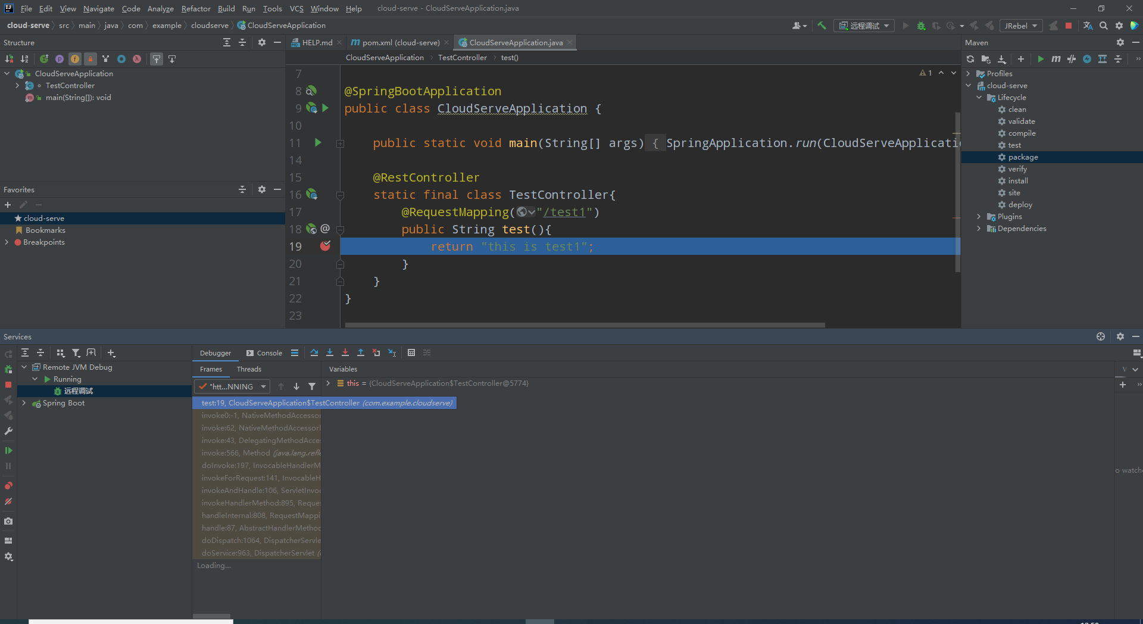The width and height of the screenshot is (1143, 624).
Task: Toggle Show Properties purple 'p' icon
Action: click(60, 59)
